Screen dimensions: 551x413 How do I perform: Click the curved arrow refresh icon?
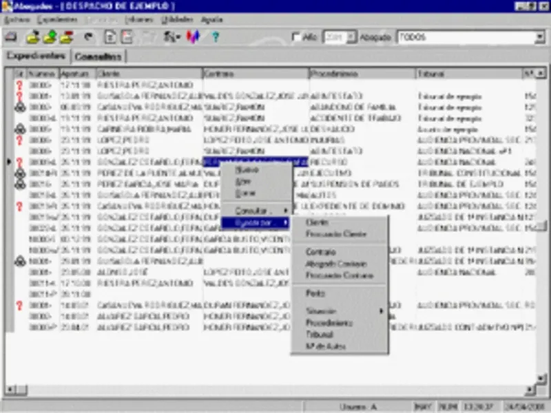point(88,36)
